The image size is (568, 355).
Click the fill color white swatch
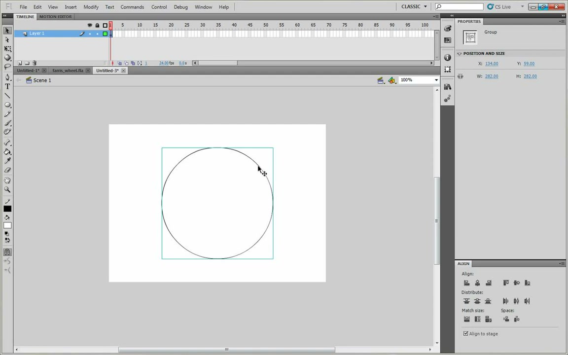(x=7, y=225)
